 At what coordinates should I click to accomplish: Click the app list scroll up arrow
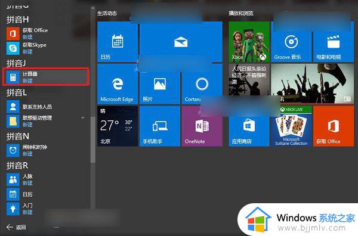tap(92, 8)
